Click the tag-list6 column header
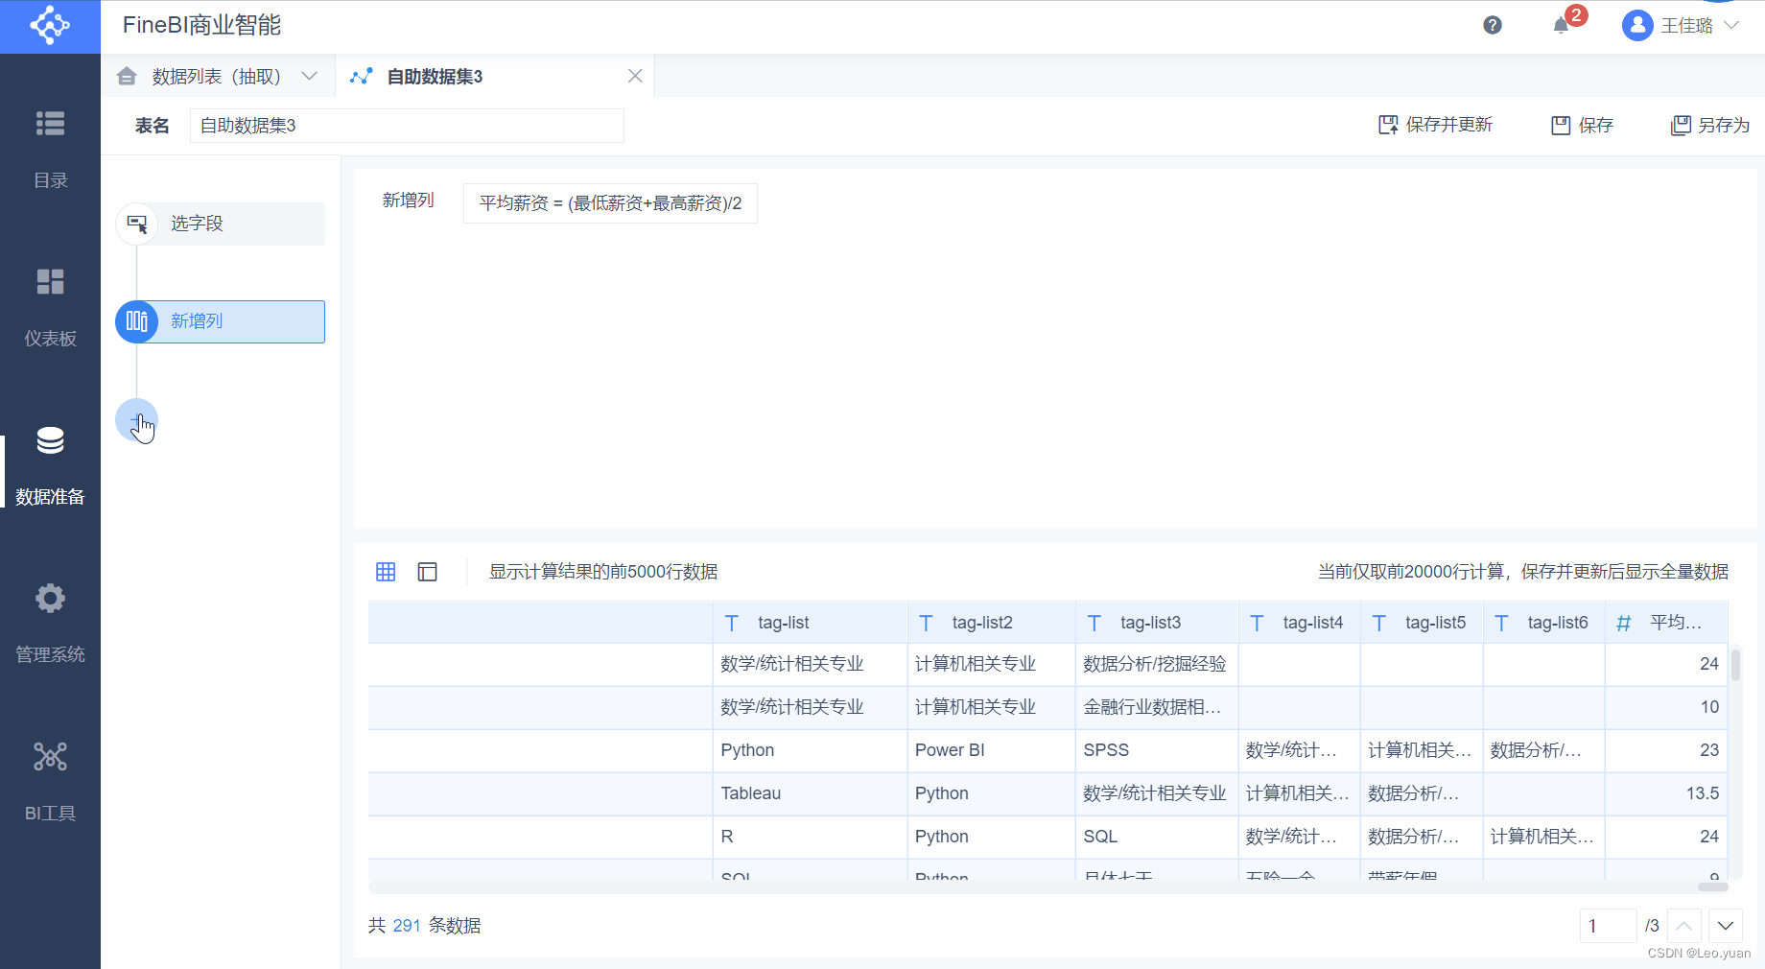The image size is (1765, 969). pos(1544,623)
